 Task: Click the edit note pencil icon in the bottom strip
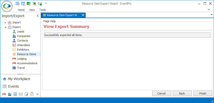click(26, 94)
